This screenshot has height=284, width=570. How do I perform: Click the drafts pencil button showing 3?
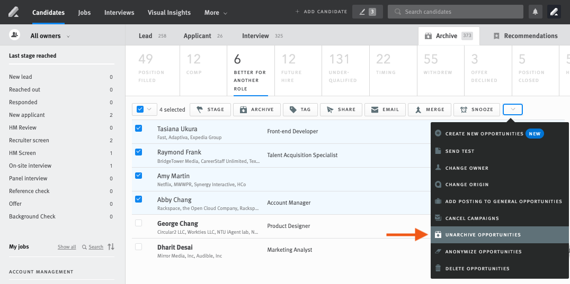click(368, 12)
